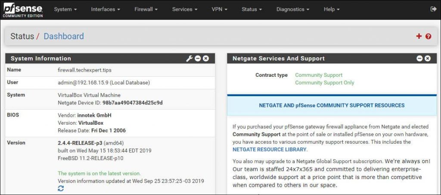Open the Help menu
Screen dimensions: 441x195
click(332, 9)
